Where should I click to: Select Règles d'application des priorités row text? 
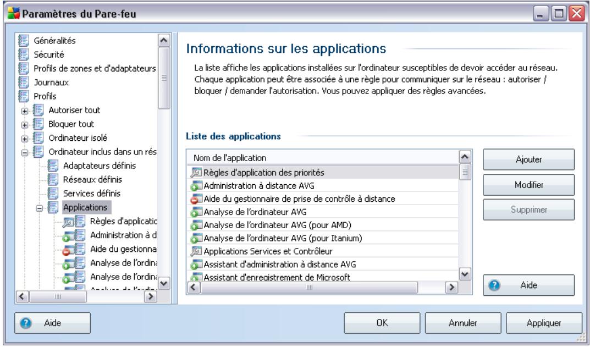(x=264, y=172)
